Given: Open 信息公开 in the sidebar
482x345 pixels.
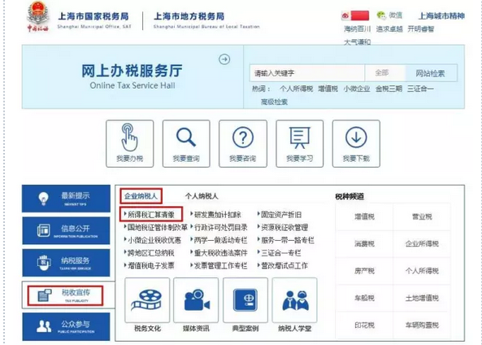Looking at the screenshot, I should click(66, 231).
